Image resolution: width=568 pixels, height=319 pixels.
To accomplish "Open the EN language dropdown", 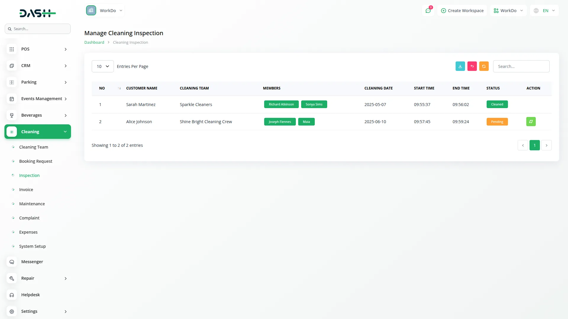I will pyautogui.click(x=545, y=11).
